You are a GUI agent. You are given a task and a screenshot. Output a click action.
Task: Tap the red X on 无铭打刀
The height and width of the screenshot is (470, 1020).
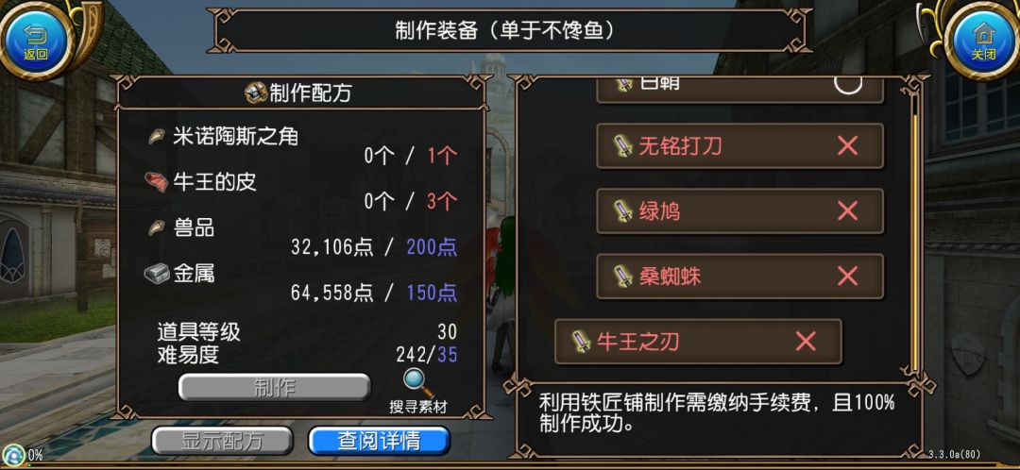[x=847, y=146]
